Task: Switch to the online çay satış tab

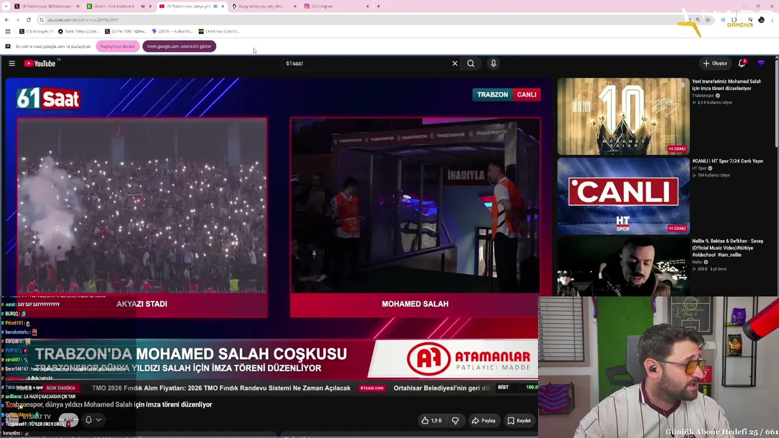Action: (265, 6)
